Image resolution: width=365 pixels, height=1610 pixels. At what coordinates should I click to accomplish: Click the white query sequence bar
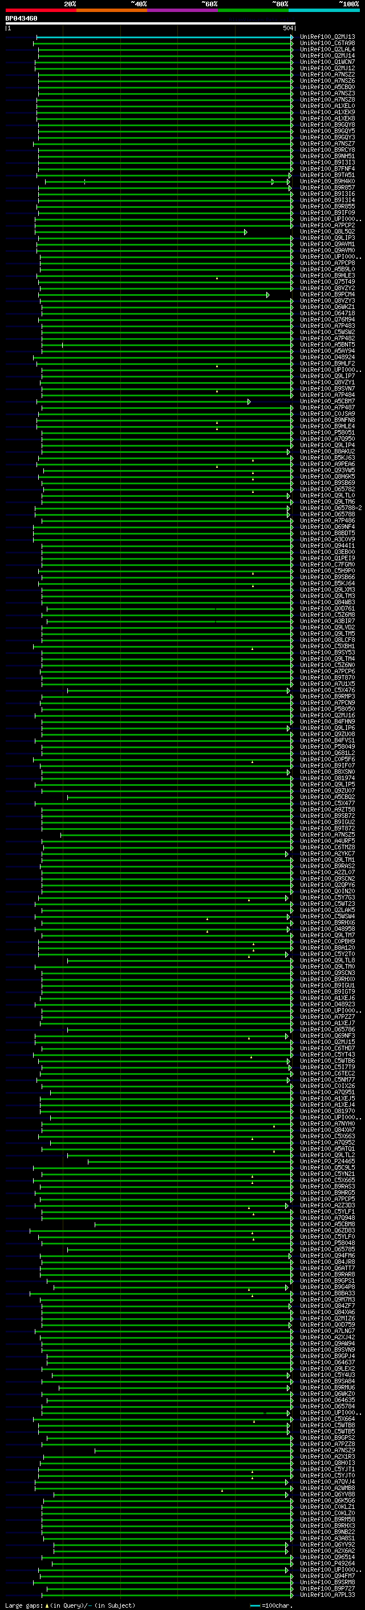pos(151,24)
